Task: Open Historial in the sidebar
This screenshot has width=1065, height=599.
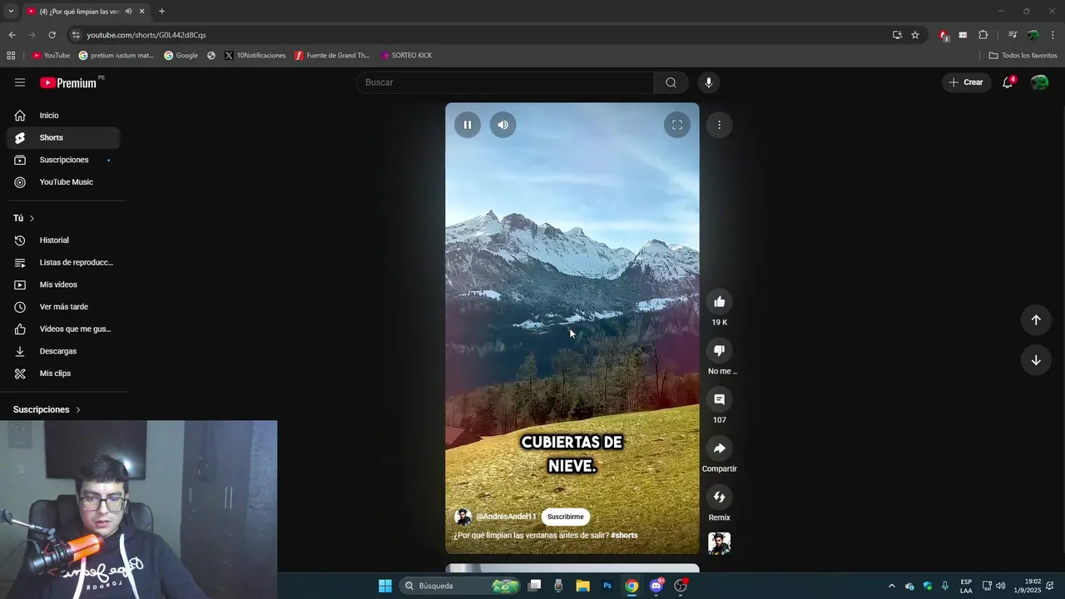Action: pos(63,240)
